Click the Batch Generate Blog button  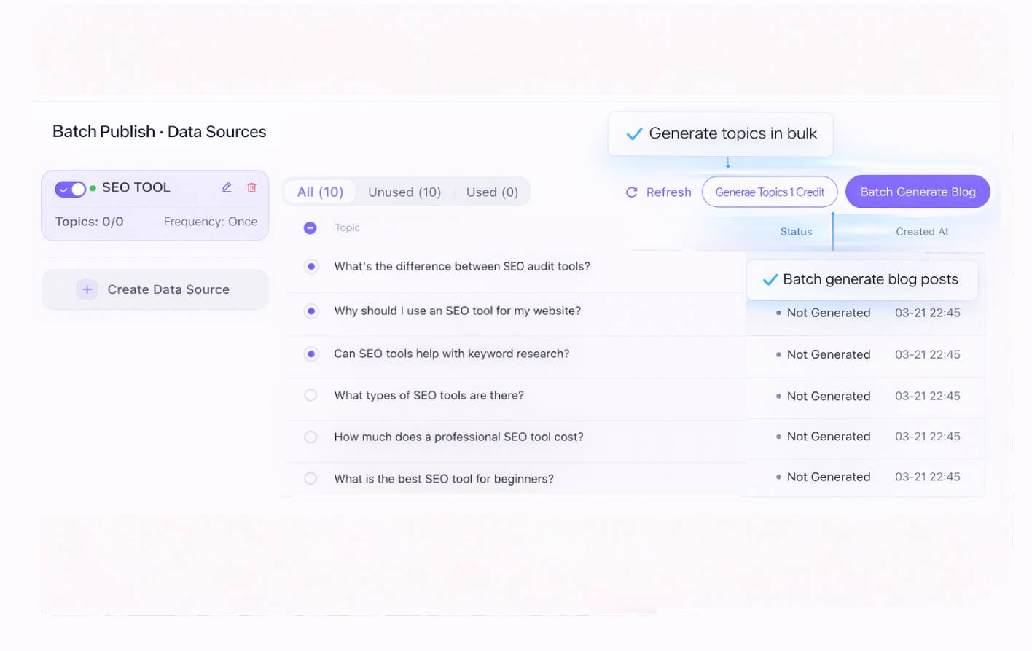point(918,192)
